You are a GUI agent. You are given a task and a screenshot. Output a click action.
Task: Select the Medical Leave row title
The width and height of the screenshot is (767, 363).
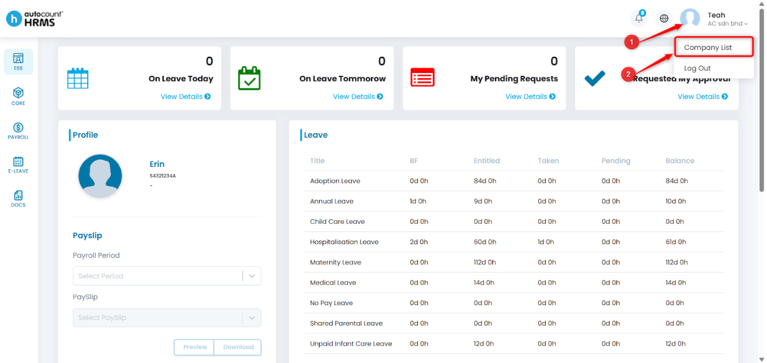333,283
